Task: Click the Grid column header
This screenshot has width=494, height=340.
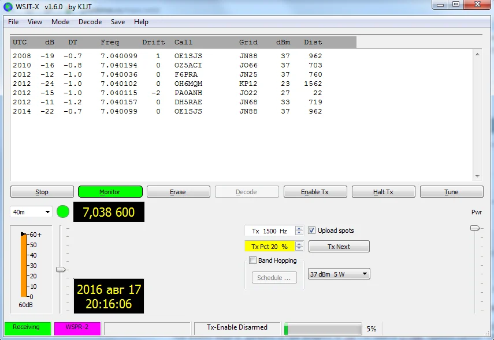Action: [x=248, y=42]
